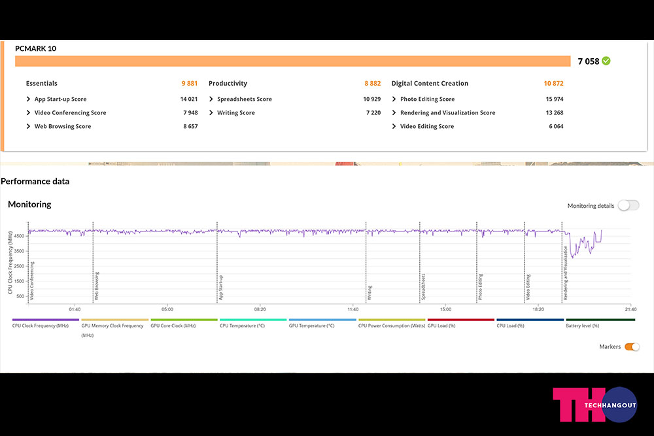Expand the Writing Score row
The image size is (654, 436).
tap(211, 112)
